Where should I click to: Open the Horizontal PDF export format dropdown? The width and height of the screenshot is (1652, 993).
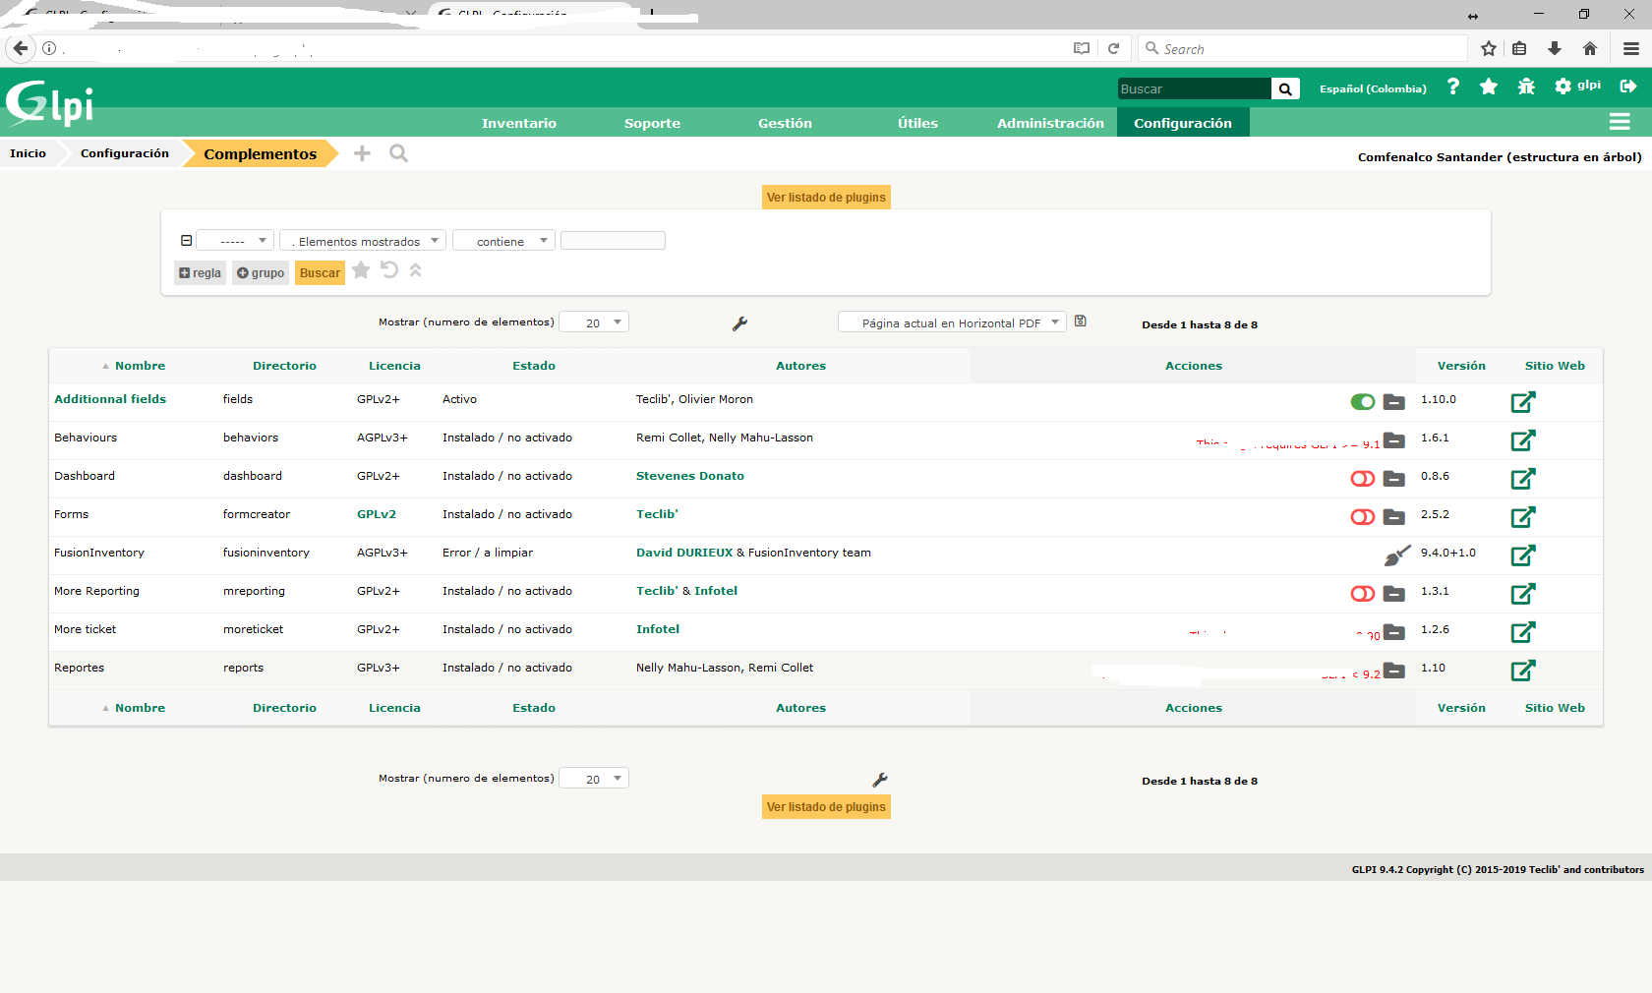(951, 321)
